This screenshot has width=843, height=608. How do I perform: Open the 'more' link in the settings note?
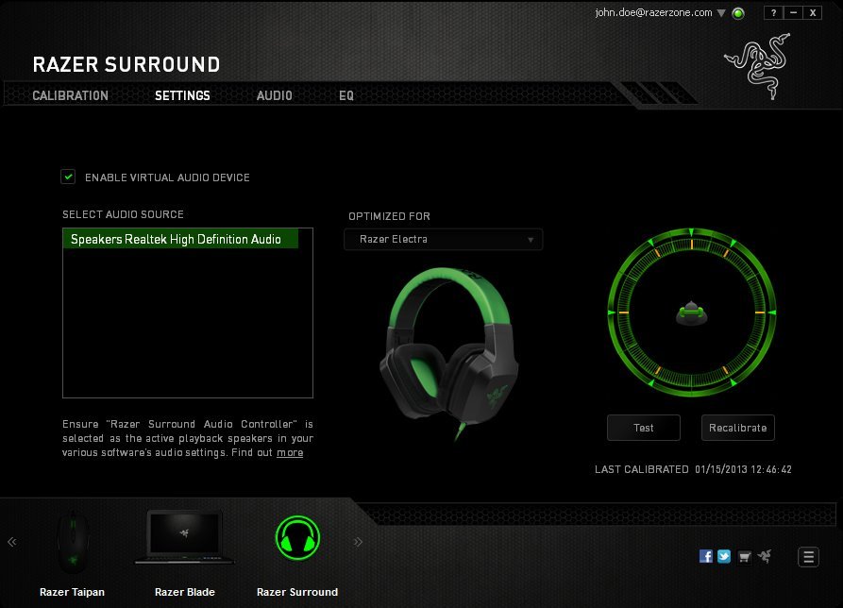pos(290,452)
